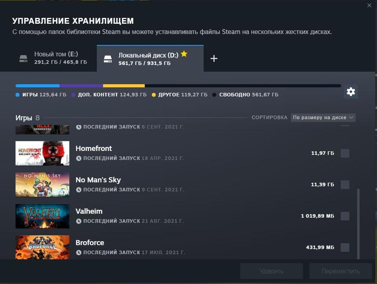
Task: Click clock icon beside Broforce last launch
Action: [x=79, y=253]
